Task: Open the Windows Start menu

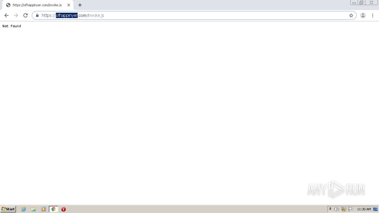Action: click(x=8, y=209)
